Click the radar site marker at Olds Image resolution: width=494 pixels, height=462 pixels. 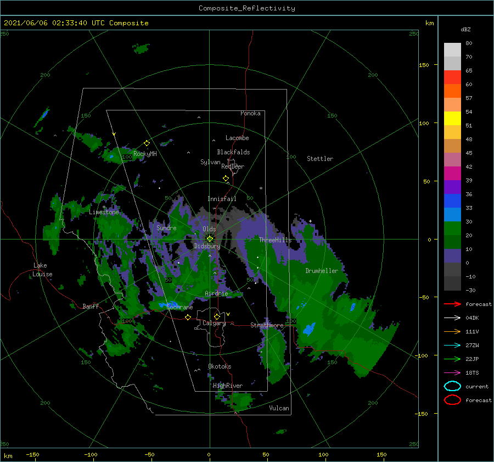coord(210,239)
